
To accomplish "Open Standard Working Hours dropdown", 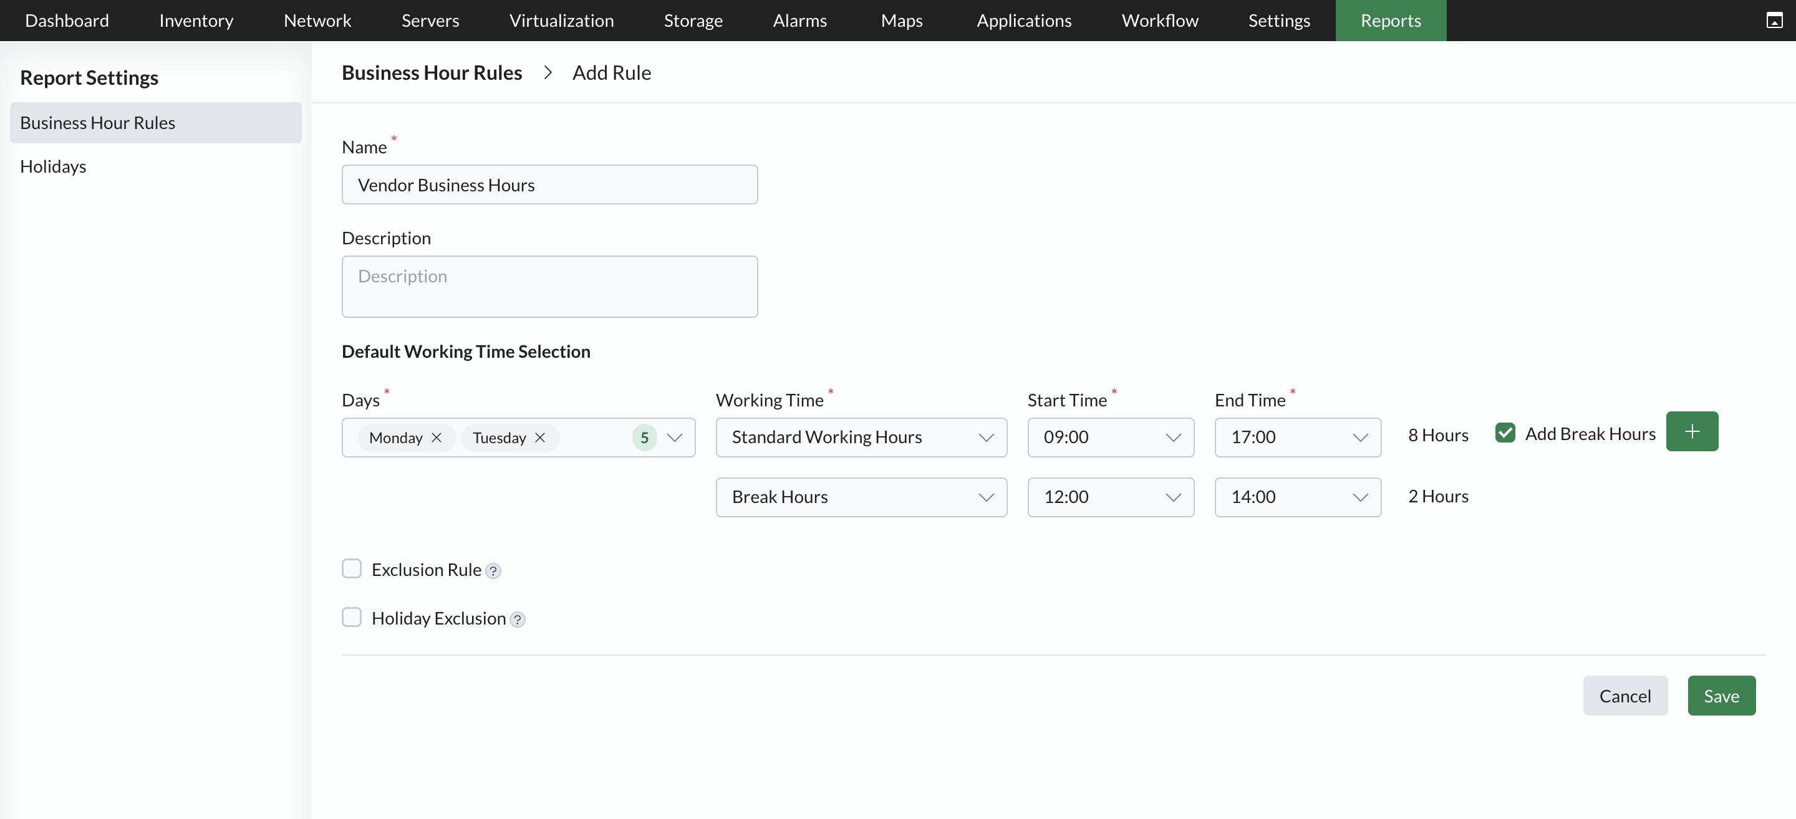I will (861, 437).
